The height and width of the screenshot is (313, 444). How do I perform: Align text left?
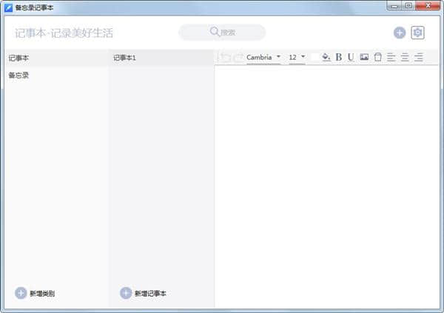(x=391, y=57)
